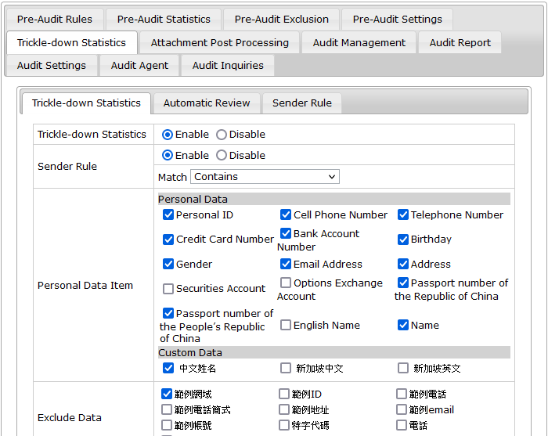The image size is (548, 436).
Task: Check the 範例ID exclude data checkbox
Action: (x=284, y=395)
